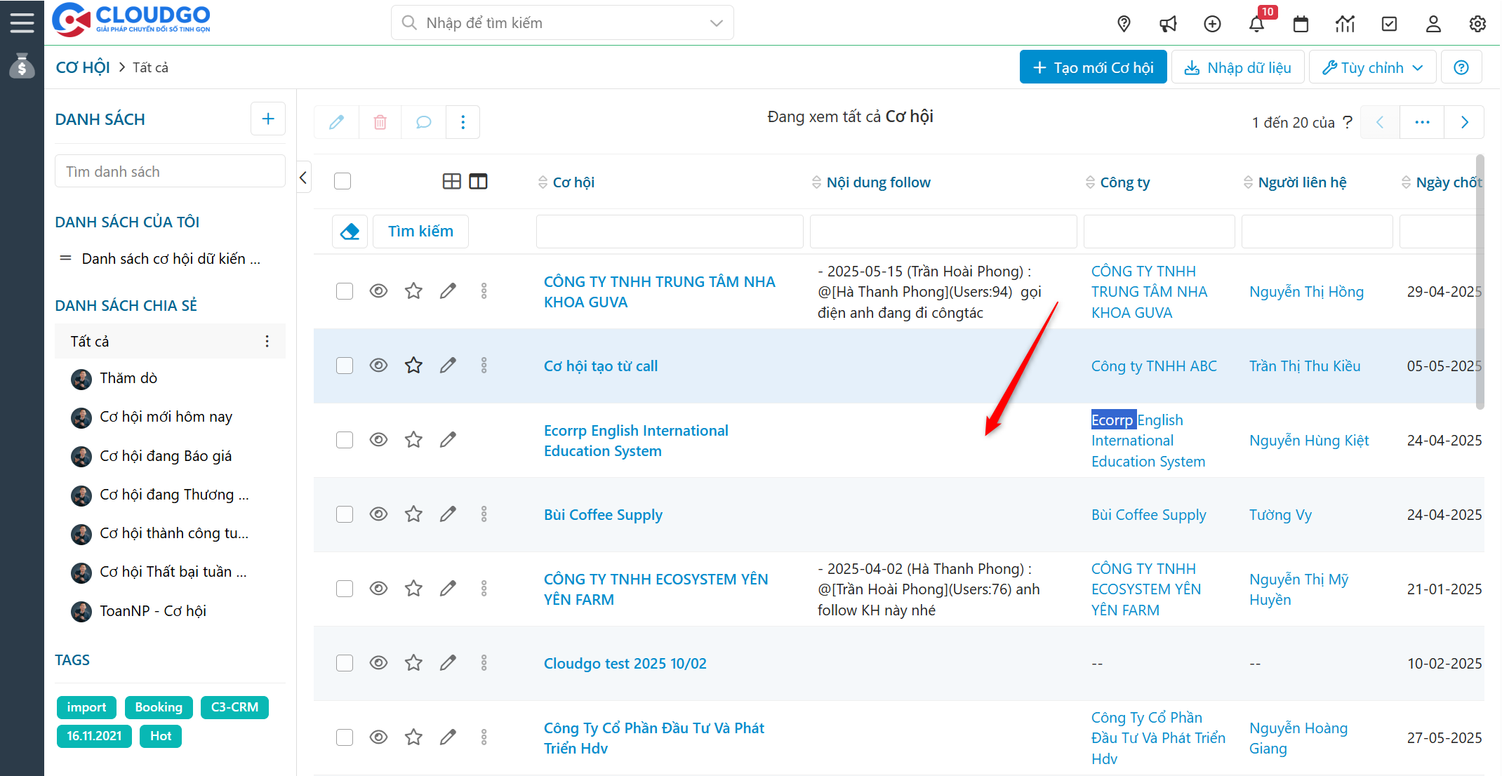Click the eraser clear-filter icon
This screenshot has height=776, width=1502.
tap(350, 231)
